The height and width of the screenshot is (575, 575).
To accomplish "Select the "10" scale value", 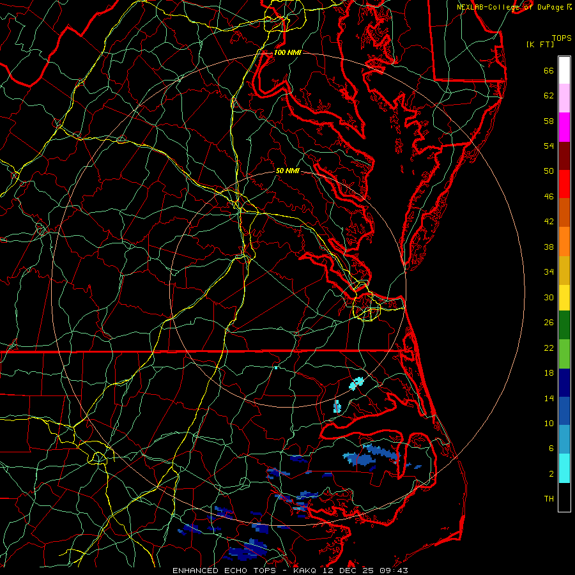I will pos(549,423).
